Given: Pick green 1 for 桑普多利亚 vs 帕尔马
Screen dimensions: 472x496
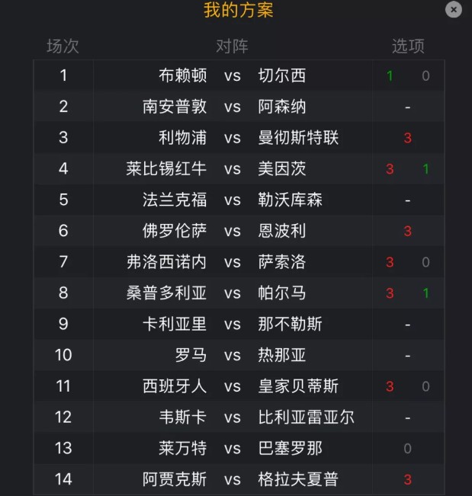Looking at the screenshot, I should pyautogui.click(x=425, y=293).
